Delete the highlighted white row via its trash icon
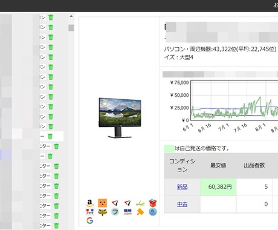This screenshot has width=278, height=230. tap(50, 136)
